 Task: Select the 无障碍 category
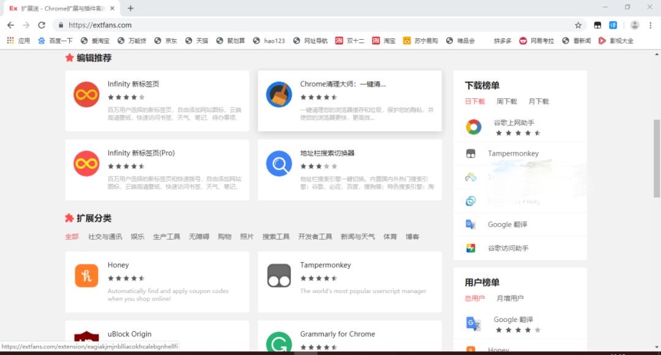click(199, 236)
